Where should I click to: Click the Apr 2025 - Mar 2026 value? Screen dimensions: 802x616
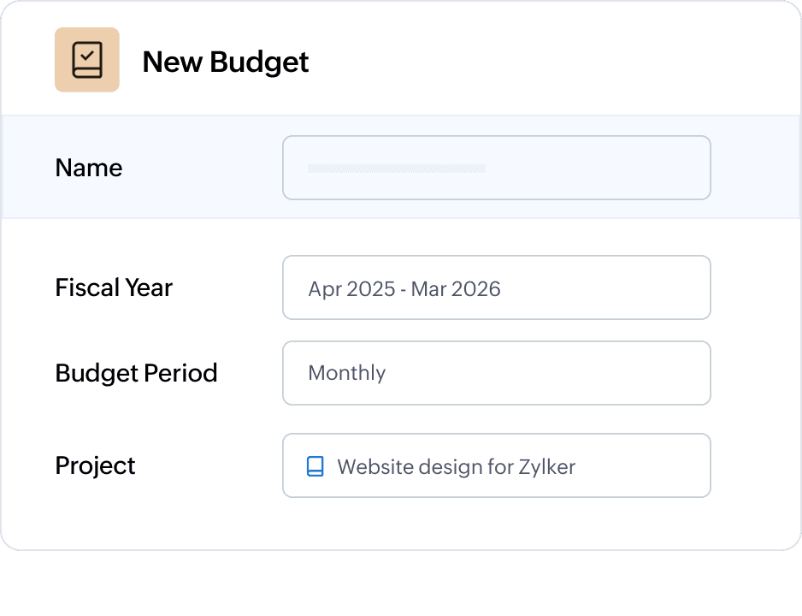click(x=404, y=288)
